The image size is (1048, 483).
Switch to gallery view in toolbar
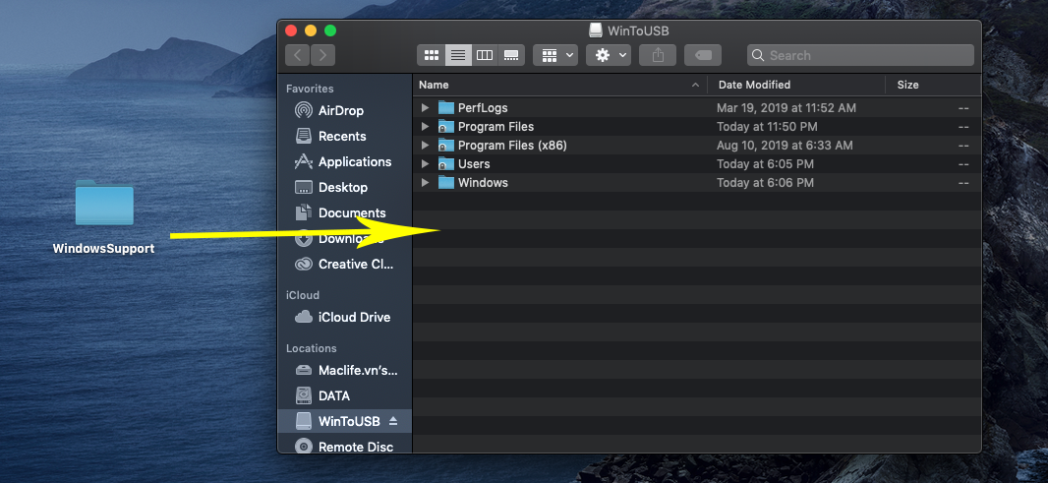510,55
